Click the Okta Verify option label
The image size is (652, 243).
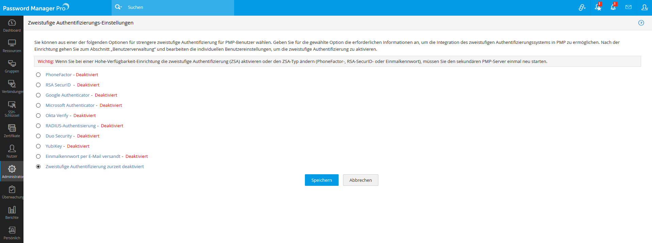click(x=57, y=116)
